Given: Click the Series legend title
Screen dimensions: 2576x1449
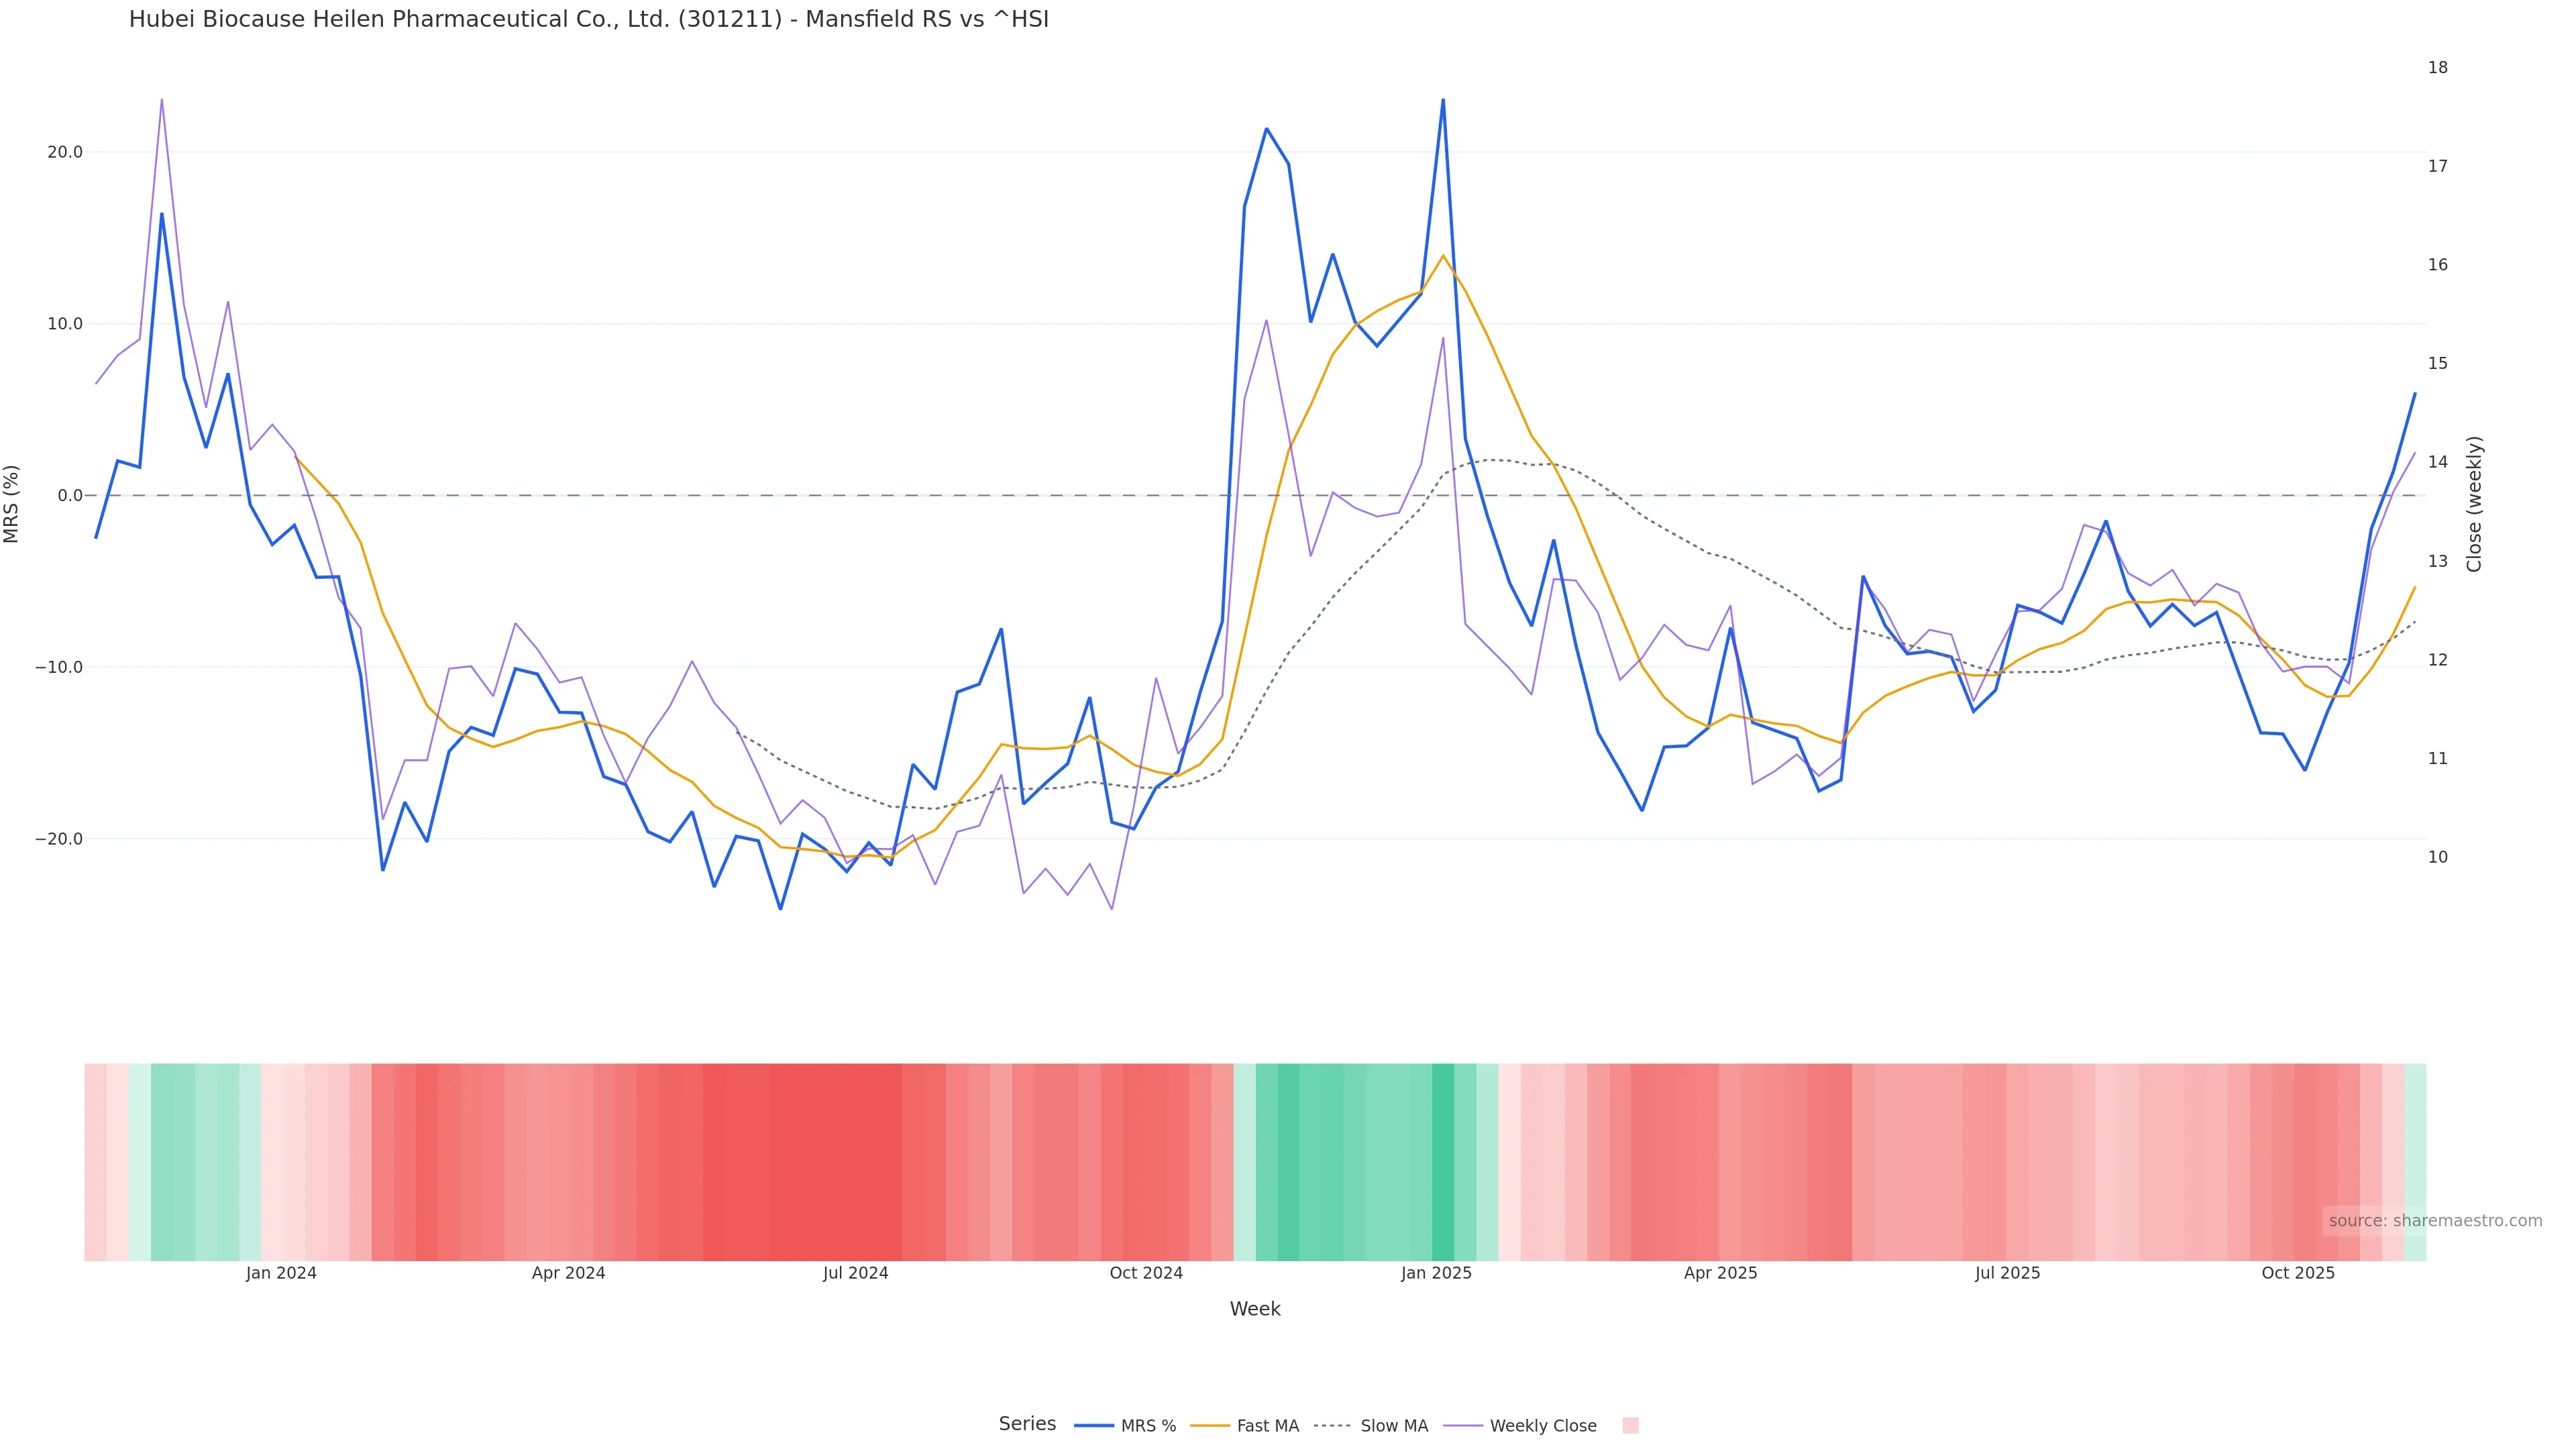Looking at the screenshot, I should tap(1027, 1424).
